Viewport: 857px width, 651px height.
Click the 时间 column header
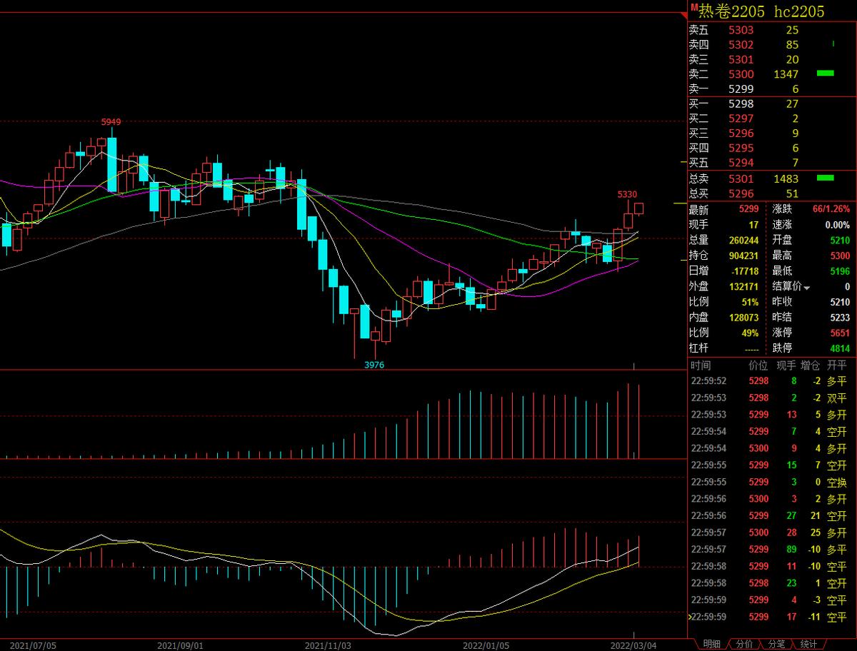(x=701, y=365)
